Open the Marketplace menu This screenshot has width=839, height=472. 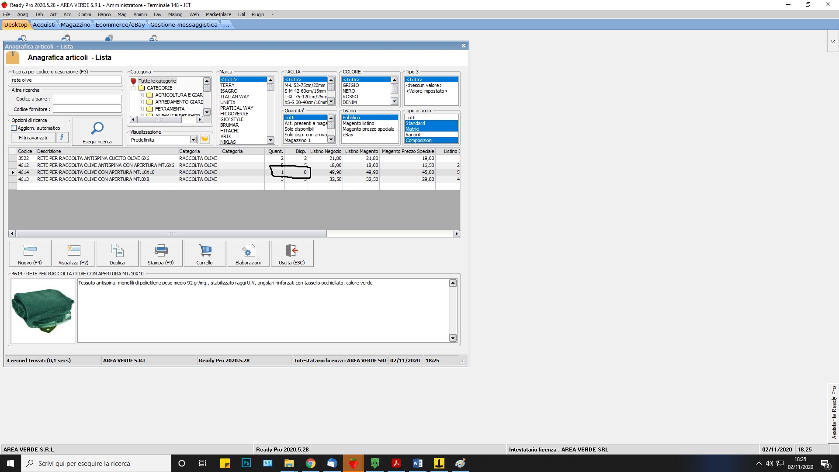click(218, 14)
